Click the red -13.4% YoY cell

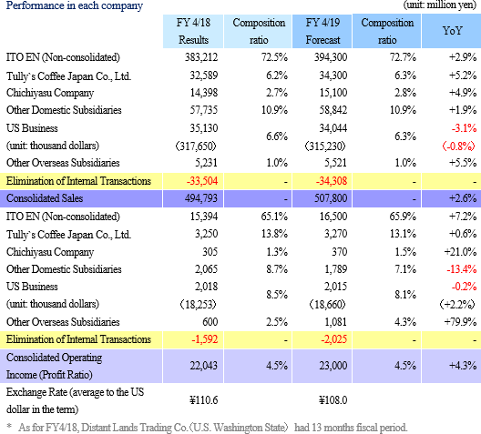[x=461, y=269]
